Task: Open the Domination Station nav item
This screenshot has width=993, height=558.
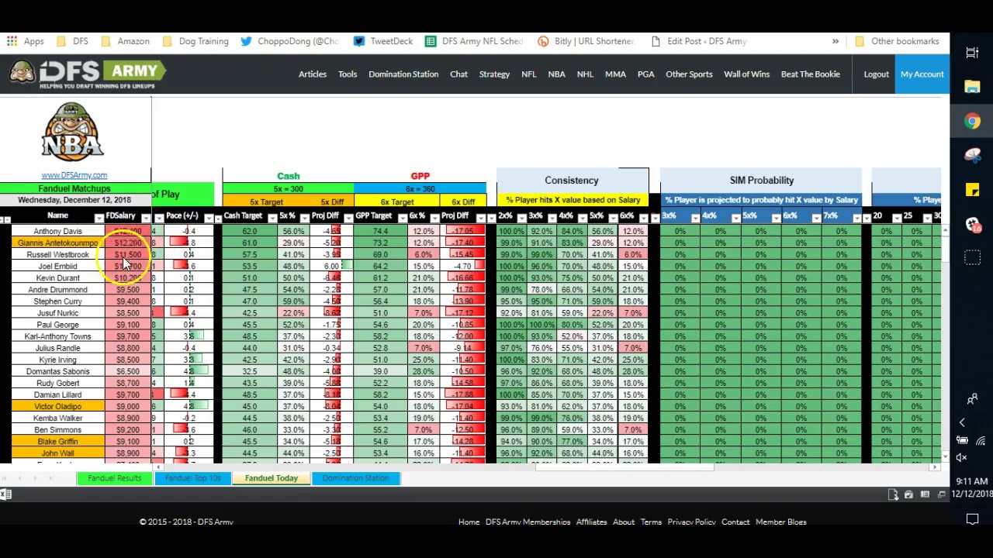Action: coord(403,74)
